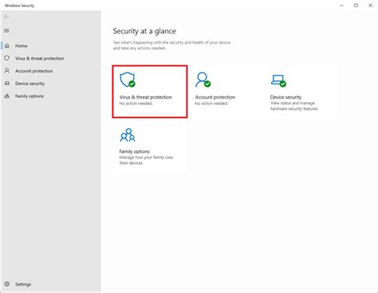Viewport: 378px width, 293px height.
Task: Click the back arrow in the sidebar
Action: pos(6,17)
